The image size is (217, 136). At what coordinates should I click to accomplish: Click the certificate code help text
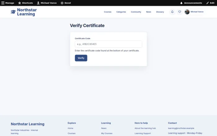107,51
